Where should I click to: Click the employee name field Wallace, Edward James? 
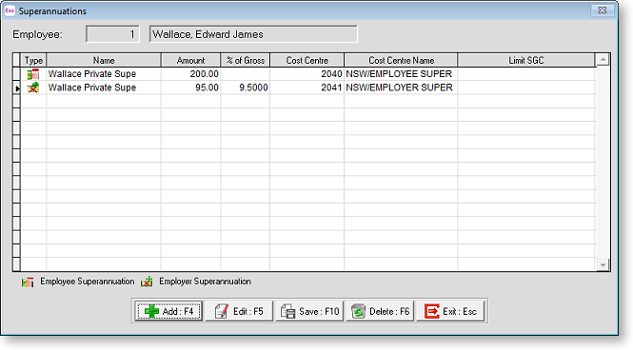pyautogui.click(x=253, y=34)
